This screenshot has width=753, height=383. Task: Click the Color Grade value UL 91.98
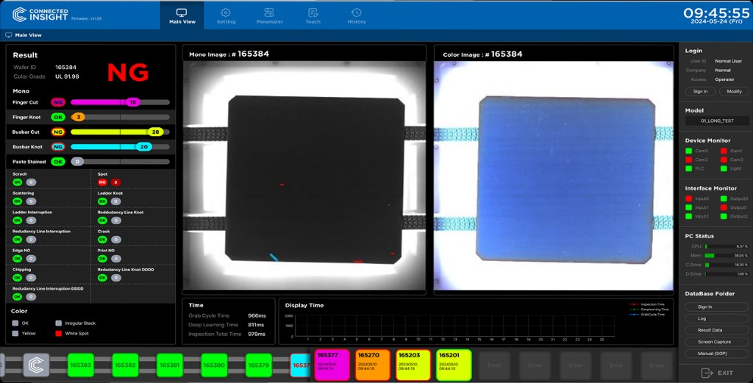(x=67, y=76)
